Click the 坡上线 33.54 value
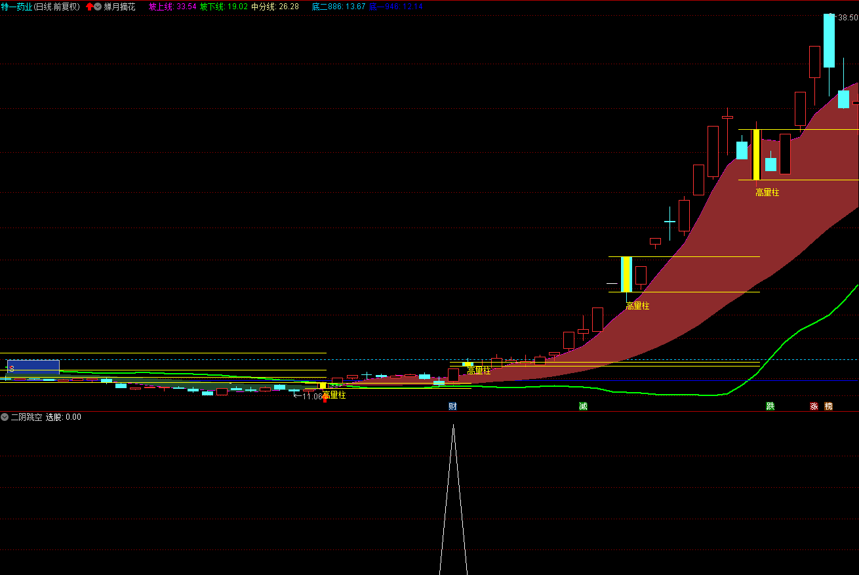The height and width of the screenshot is (575, 859). [x=172, y=7]
